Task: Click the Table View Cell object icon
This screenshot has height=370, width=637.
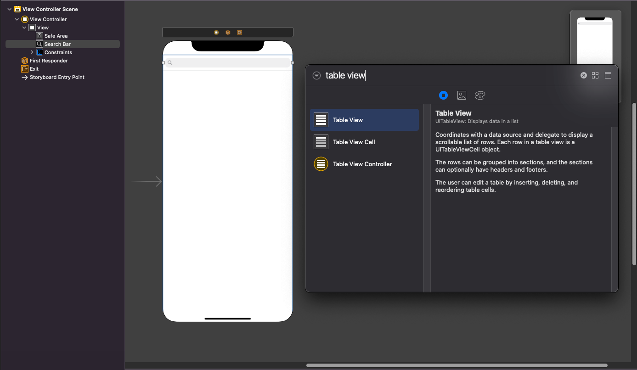Action: point(321,142)
